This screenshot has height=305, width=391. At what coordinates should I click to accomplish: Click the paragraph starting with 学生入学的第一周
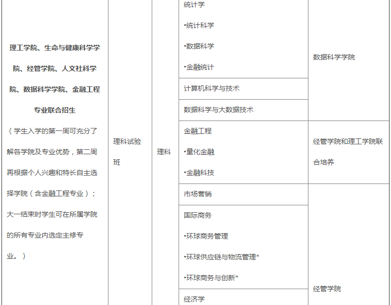pyautogui.click(x=53, y=193)
